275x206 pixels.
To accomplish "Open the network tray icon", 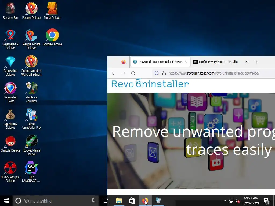I will pyautogui.click(x=231, y=201).
